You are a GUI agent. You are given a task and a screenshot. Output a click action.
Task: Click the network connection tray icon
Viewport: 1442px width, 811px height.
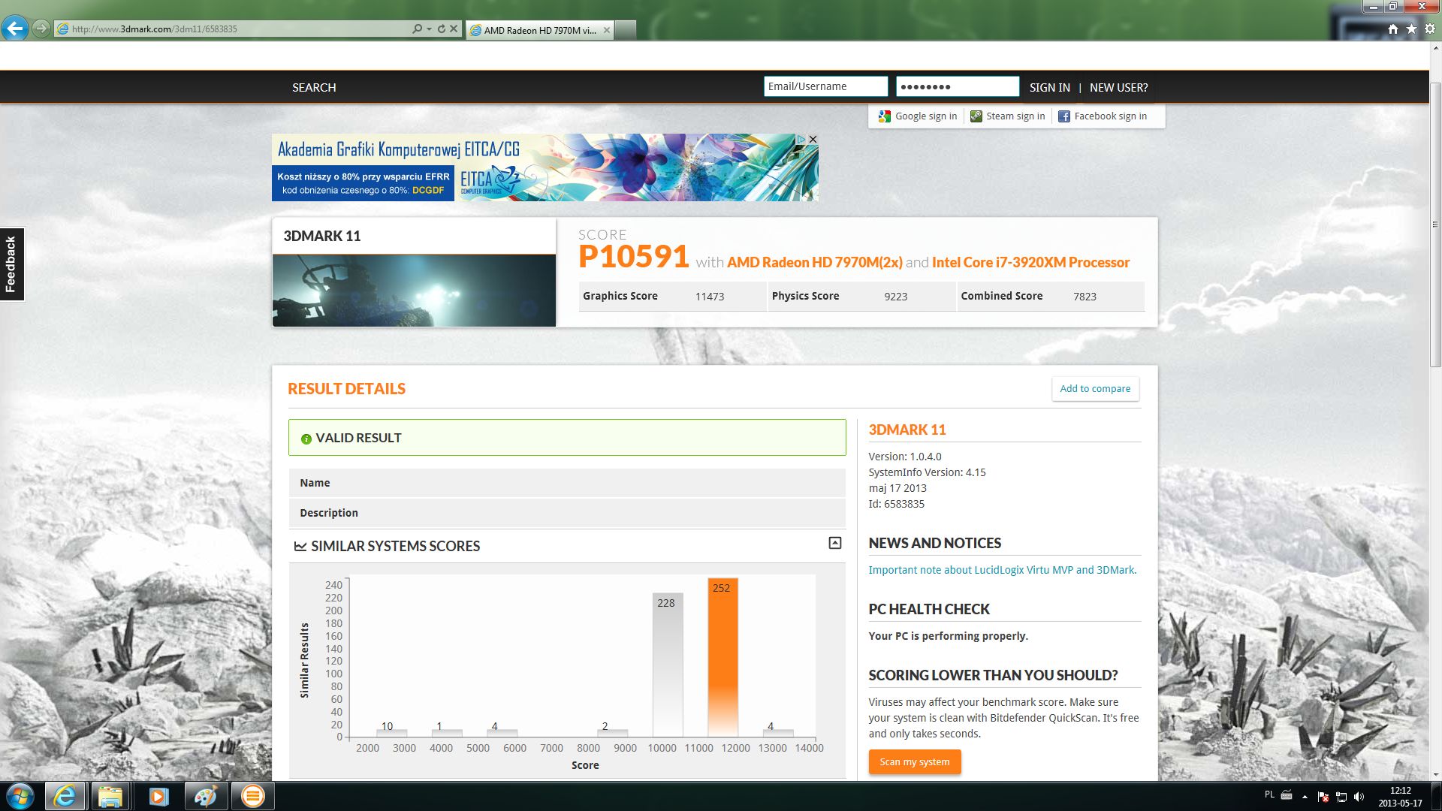[x=1341, y=797]
